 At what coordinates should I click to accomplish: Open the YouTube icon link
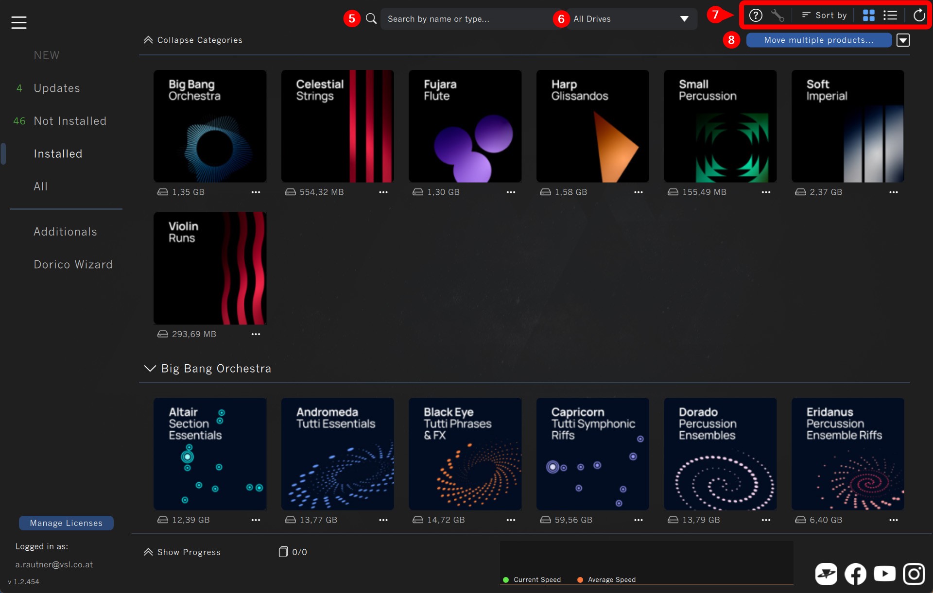[x=884, y=574]
